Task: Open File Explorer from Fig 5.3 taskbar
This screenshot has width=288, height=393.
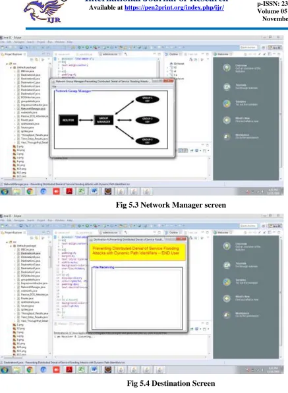Action: 17,192
